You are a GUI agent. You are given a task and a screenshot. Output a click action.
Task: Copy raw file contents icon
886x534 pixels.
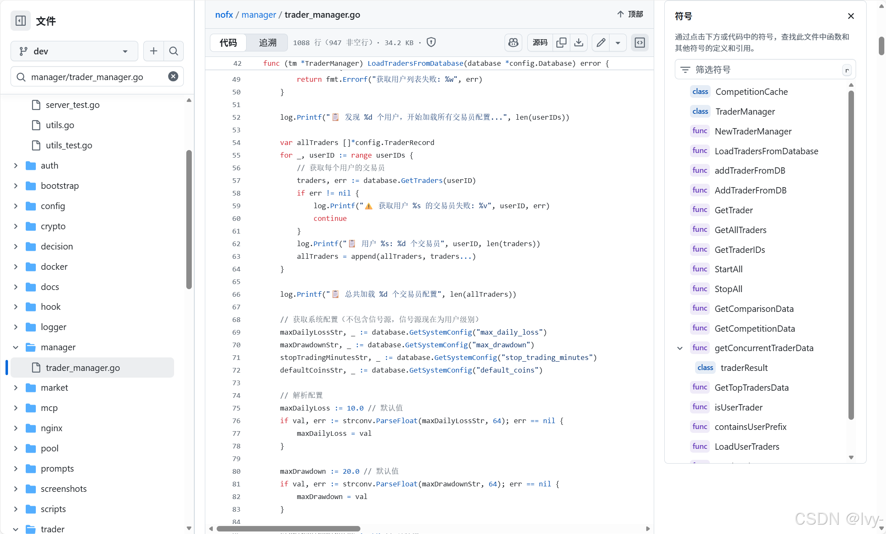[561, 43]
